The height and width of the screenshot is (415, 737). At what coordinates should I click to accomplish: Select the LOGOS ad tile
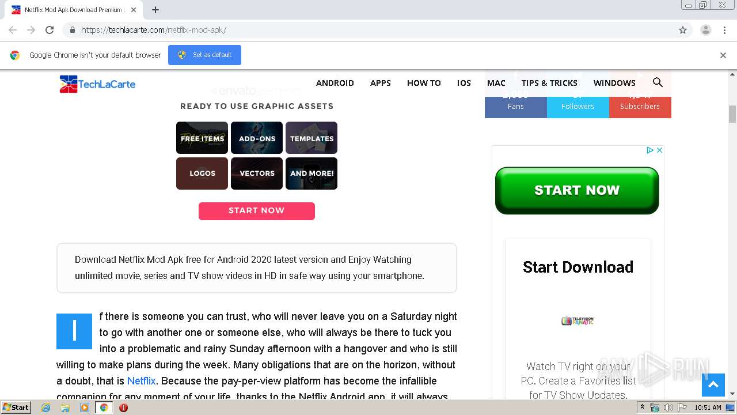coord(202,173)
